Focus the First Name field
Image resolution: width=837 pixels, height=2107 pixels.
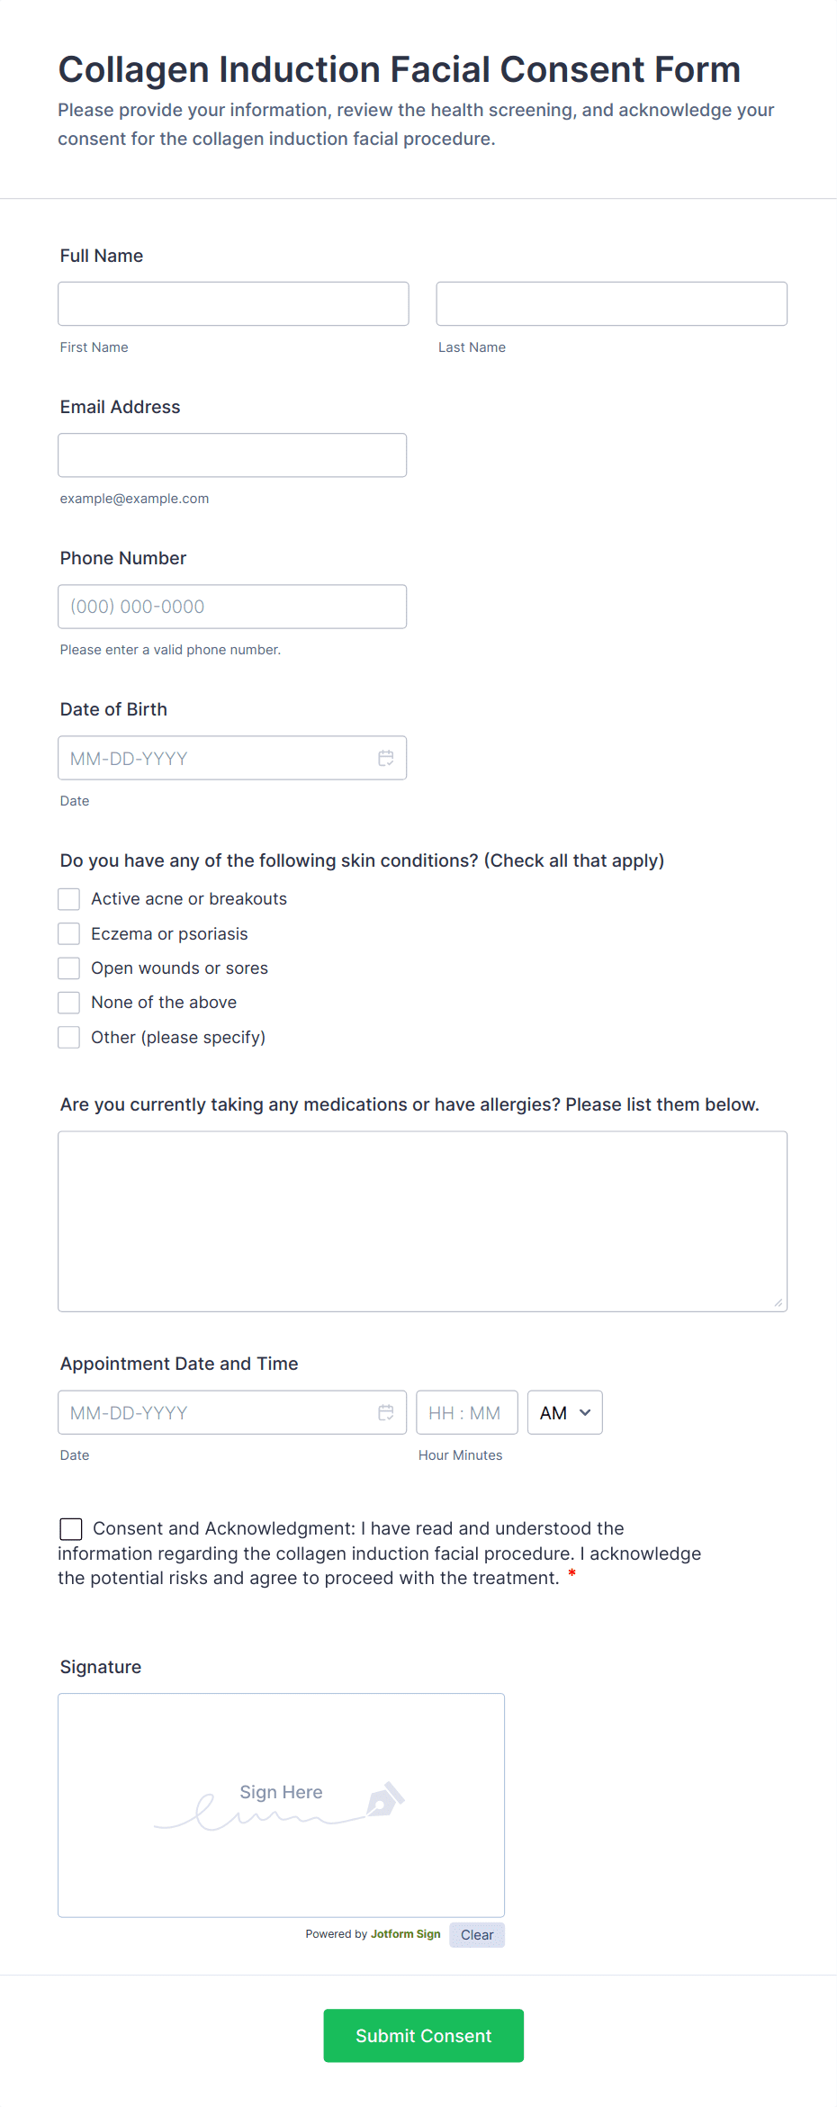tap(233, 304)
